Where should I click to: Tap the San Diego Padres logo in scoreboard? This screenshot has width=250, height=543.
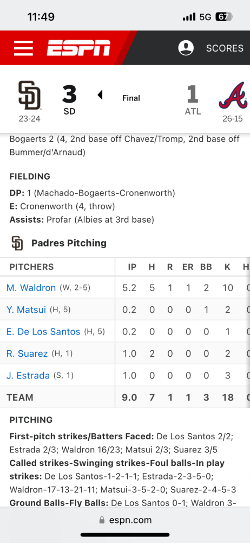tap(29, 95)
